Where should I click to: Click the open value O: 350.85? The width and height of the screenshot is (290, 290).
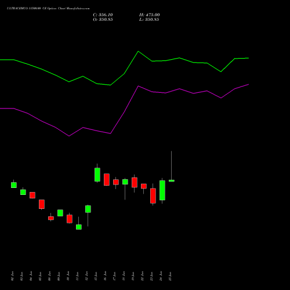[103, 20]
